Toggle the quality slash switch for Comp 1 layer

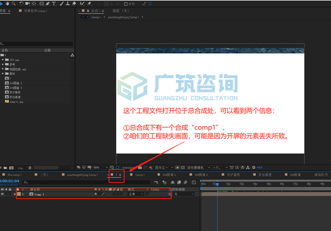click(103, 194)
